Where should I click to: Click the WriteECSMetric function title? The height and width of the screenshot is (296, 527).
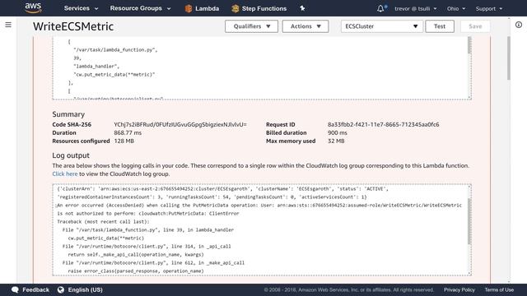pyautogui.click(x=73, y=26)
